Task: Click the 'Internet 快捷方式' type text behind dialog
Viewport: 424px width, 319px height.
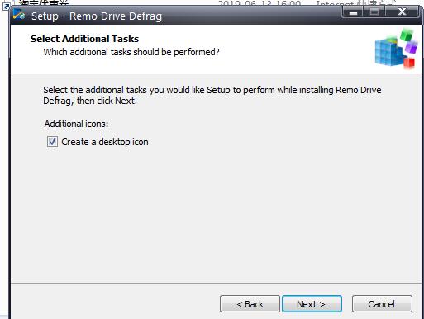Action: [356, 2]
